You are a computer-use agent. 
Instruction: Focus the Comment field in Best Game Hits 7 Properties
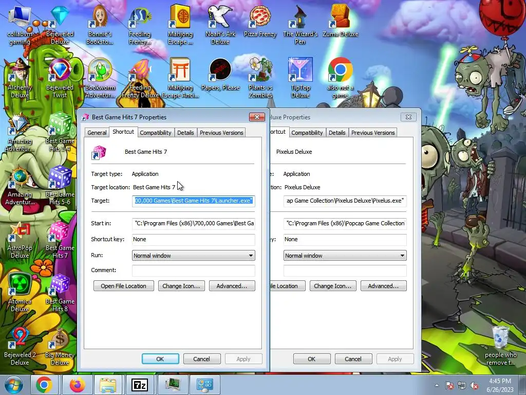coord(194,271)
